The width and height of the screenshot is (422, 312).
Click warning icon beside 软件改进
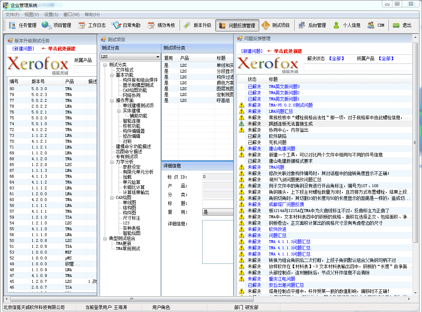241,229
